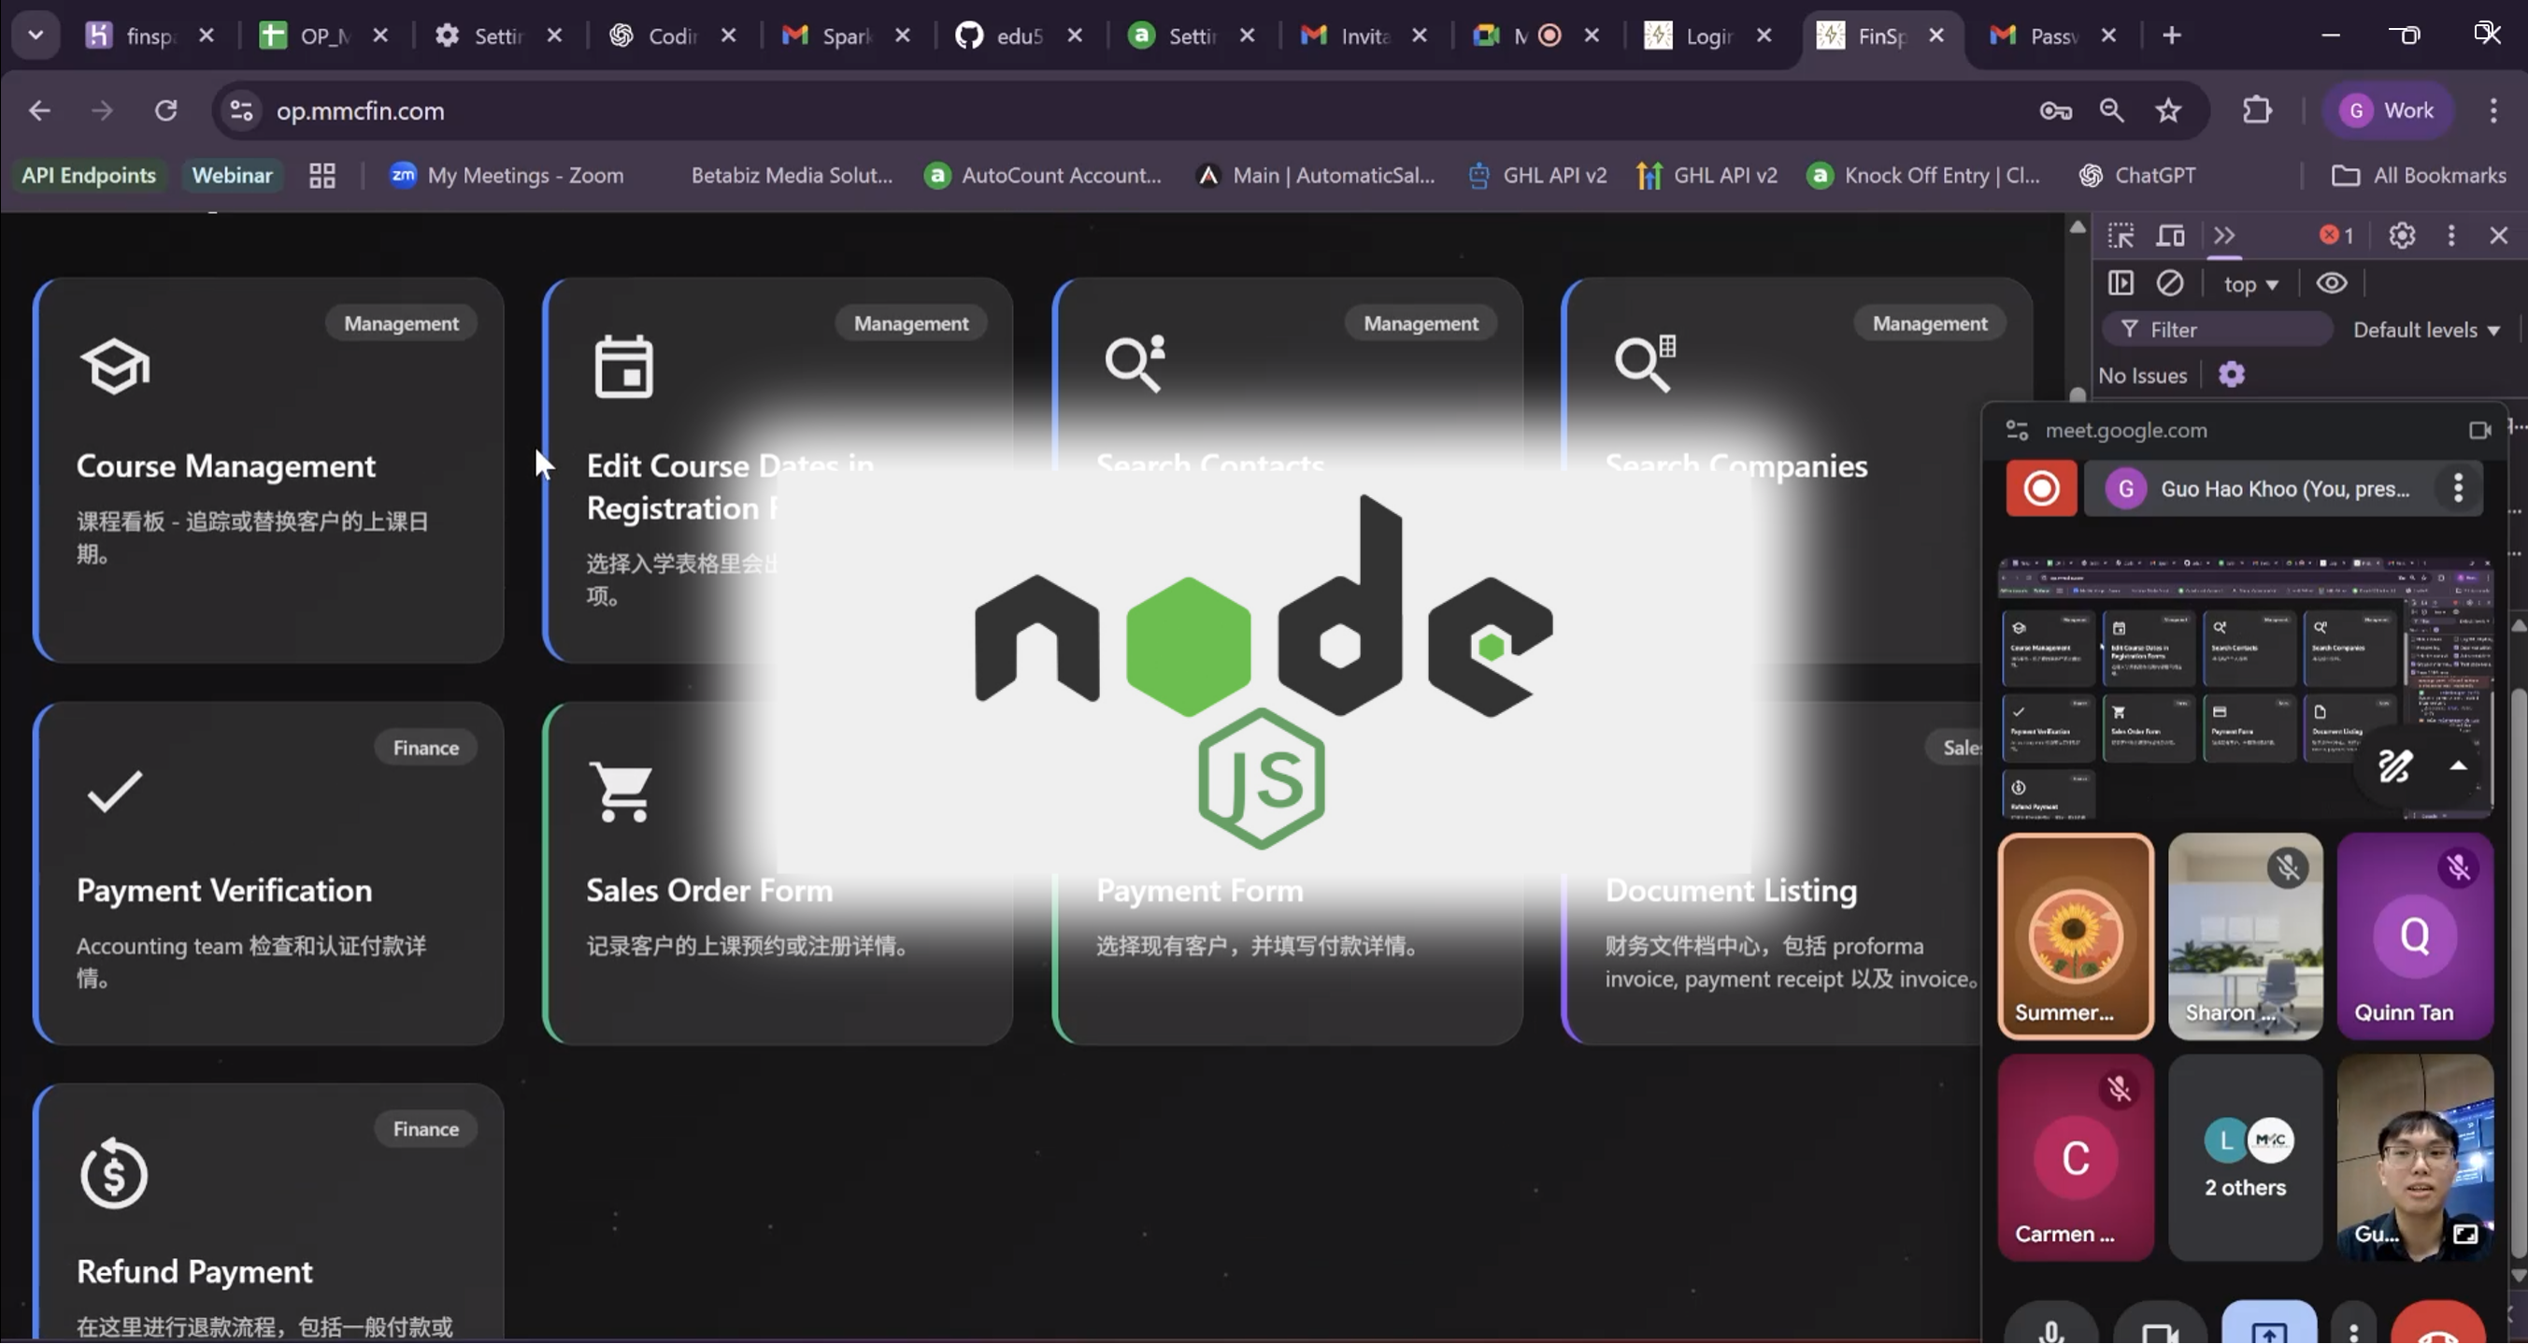Click the Payment Verification checkmark icon
The height and width of the screenshot is (1344, 2528).
(115, 791)
